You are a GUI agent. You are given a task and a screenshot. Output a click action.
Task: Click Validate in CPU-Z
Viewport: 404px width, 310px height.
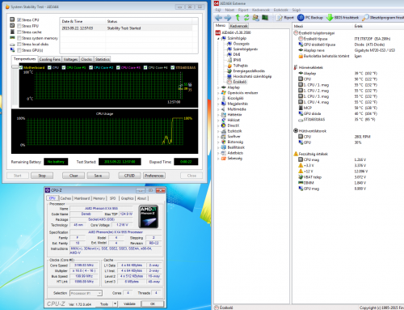pos(129,304)
